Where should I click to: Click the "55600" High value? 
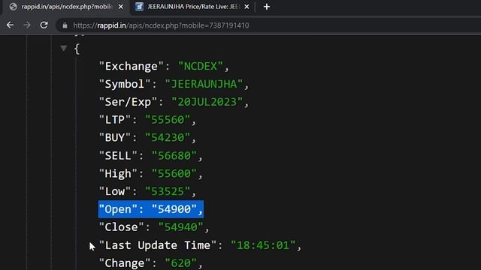(174, 174)
